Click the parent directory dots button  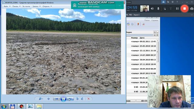[x=157, y=32]
